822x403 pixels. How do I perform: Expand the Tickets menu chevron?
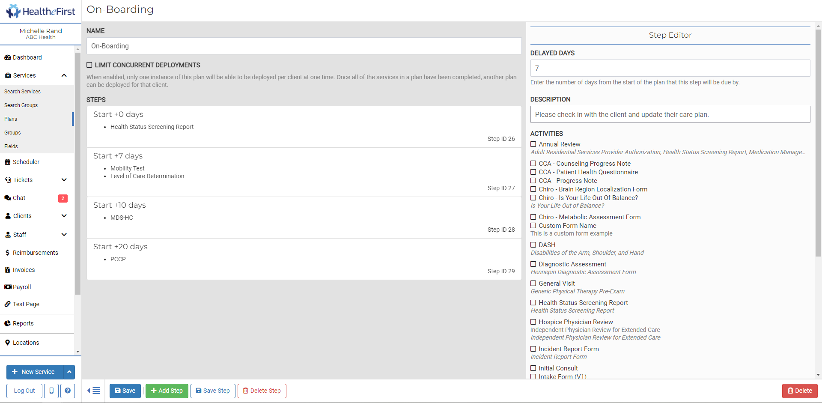coord(64,180)
